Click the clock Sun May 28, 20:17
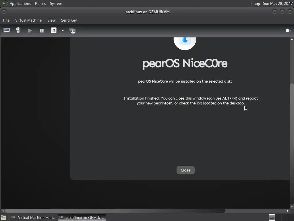Viewport: 294px width, 221px height. coord(278,3)
